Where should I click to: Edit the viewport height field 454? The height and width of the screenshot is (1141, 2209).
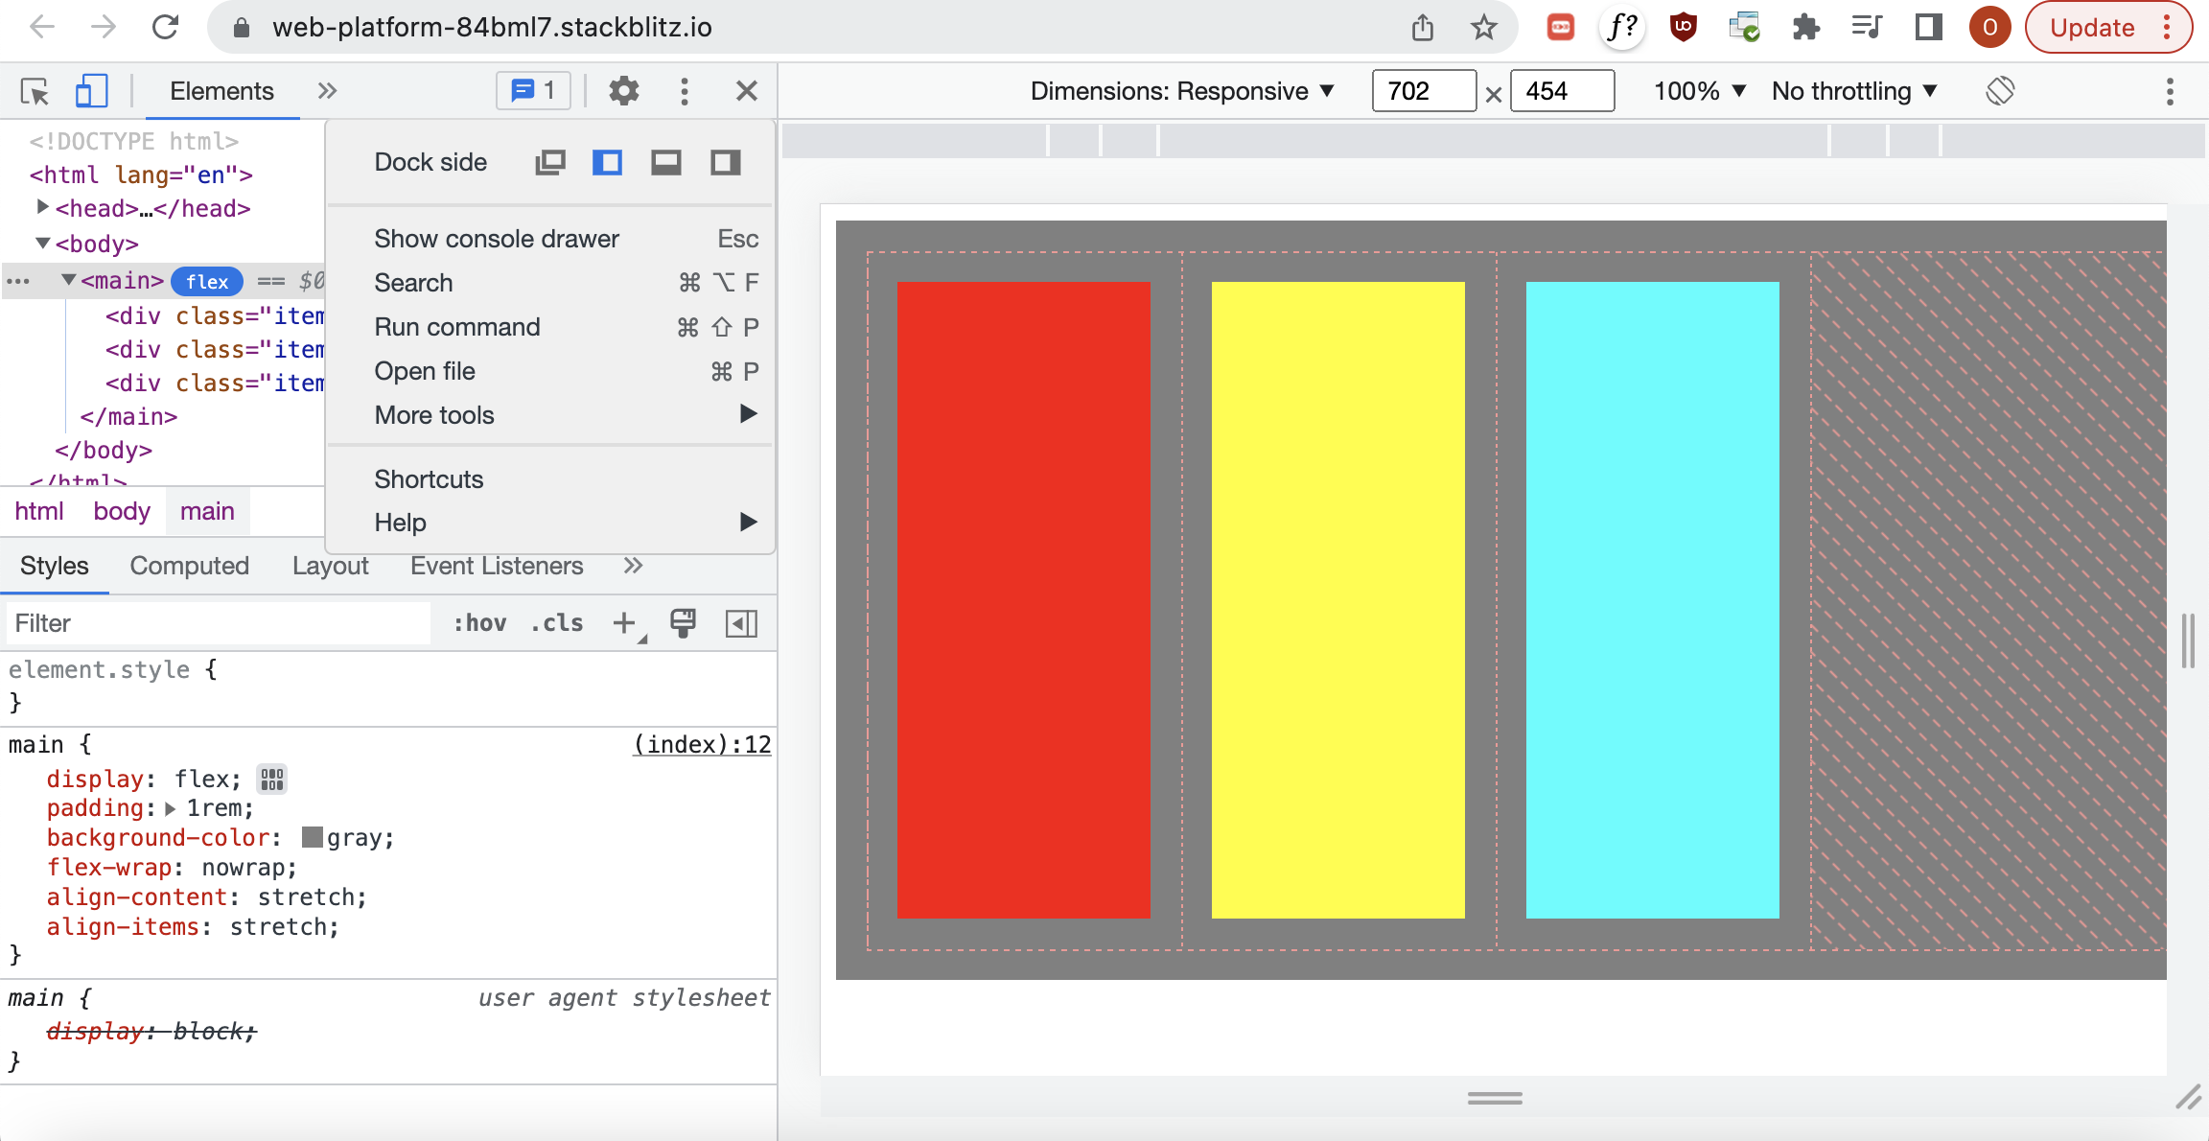[x=1562, y=91]
